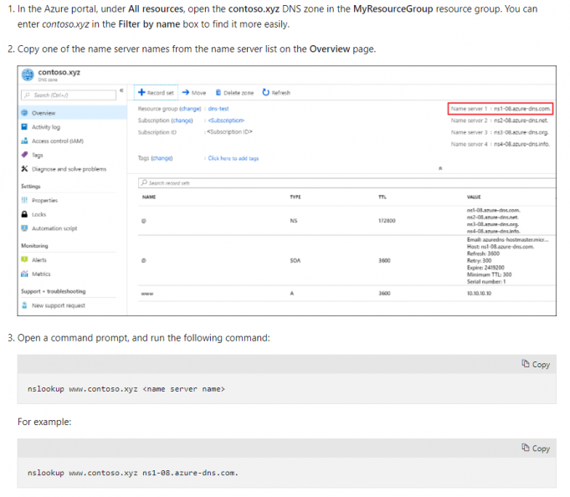Open Diagnose and solve problems

tap(69, 169)
